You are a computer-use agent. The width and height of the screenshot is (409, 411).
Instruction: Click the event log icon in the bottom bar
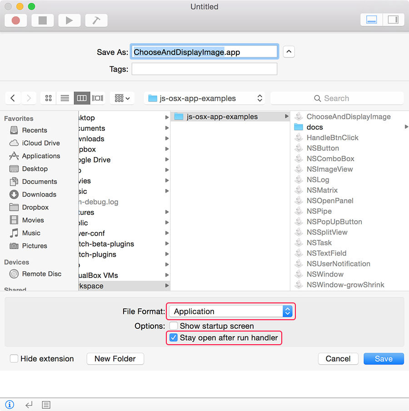pos(46,405)
